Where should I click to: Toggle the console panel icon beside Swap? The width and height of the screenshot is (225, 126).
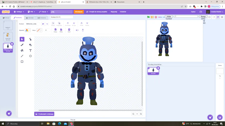[x=209, y=17]
